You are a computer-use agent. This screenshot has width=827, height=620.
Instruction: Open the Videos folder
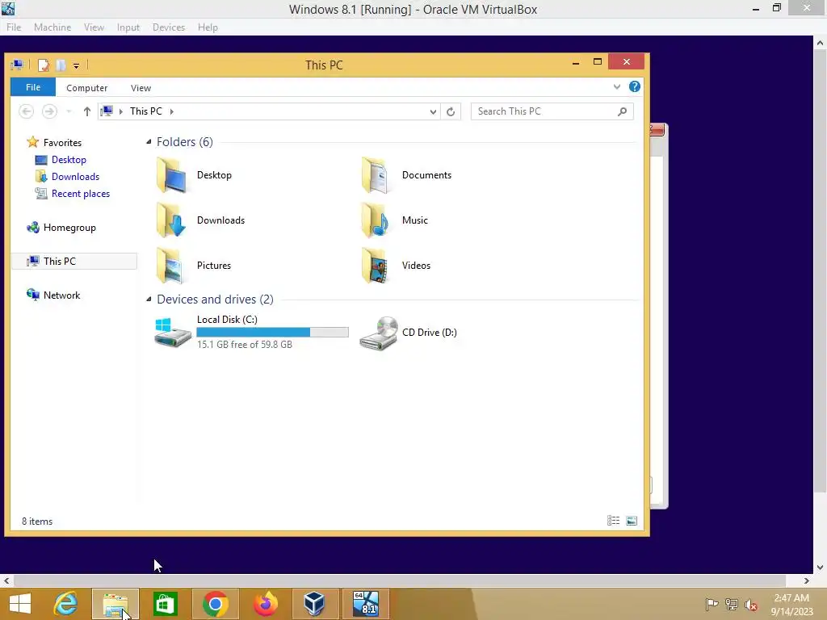(x=396, y=265)
